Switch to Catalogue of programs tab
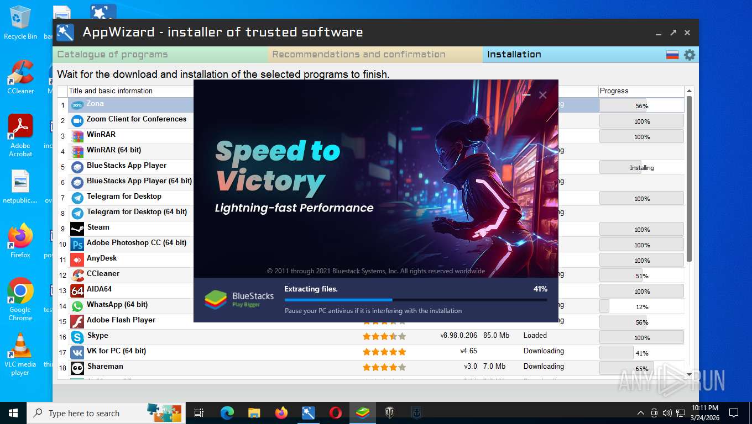Image resolution: width=752 pixels, height=424 pixels. pos(160,54)
